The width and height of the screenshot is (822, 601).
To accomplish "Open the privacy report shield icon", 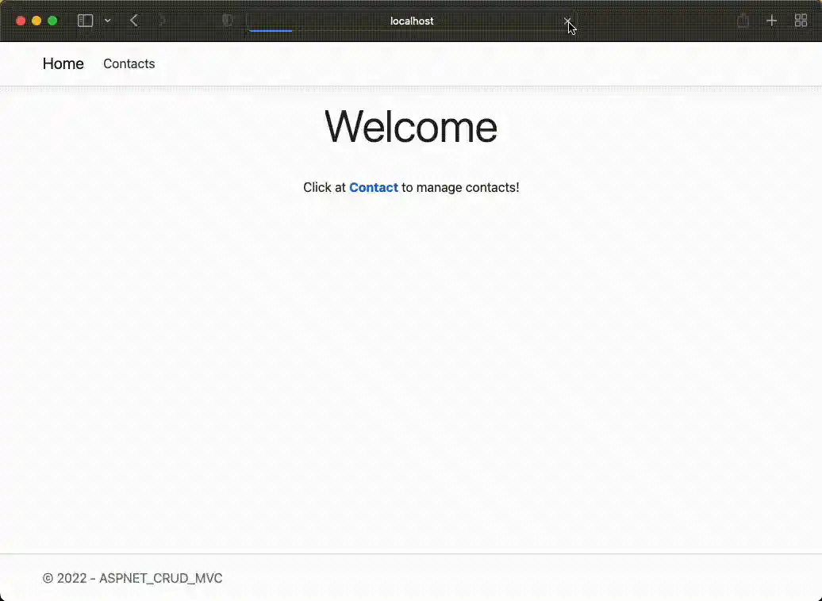I will [227, 21].
